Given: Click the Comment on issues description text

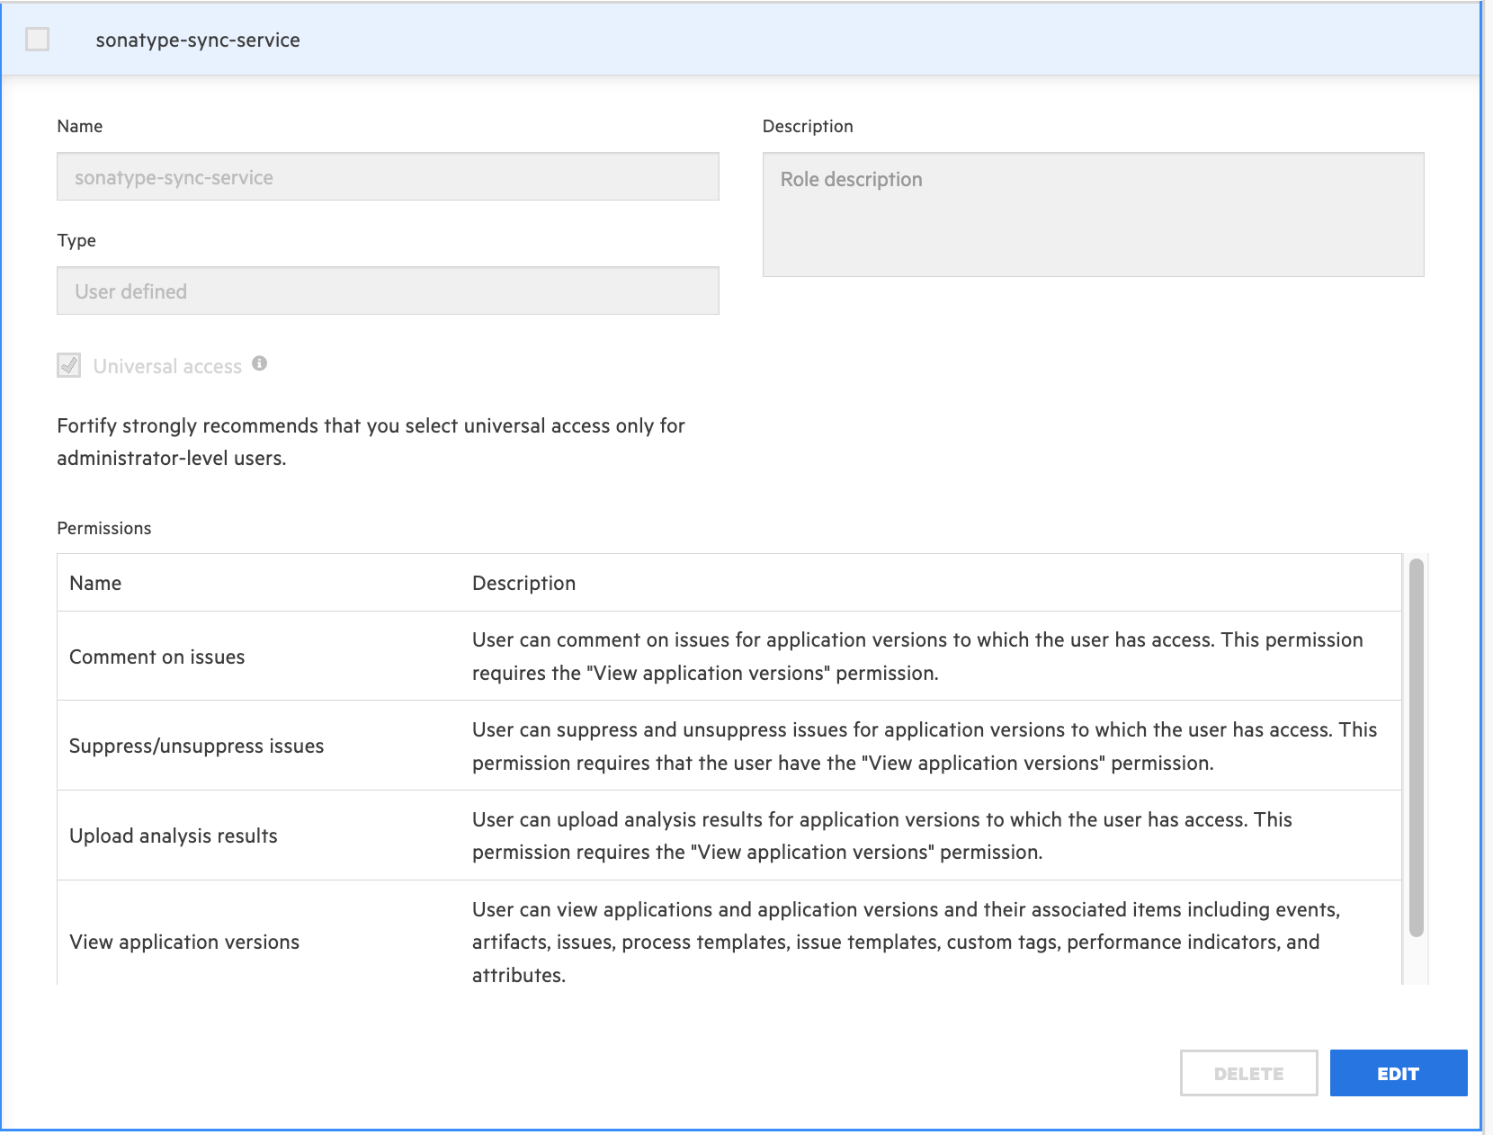Looking at the screenshot, I should point(917,657).
